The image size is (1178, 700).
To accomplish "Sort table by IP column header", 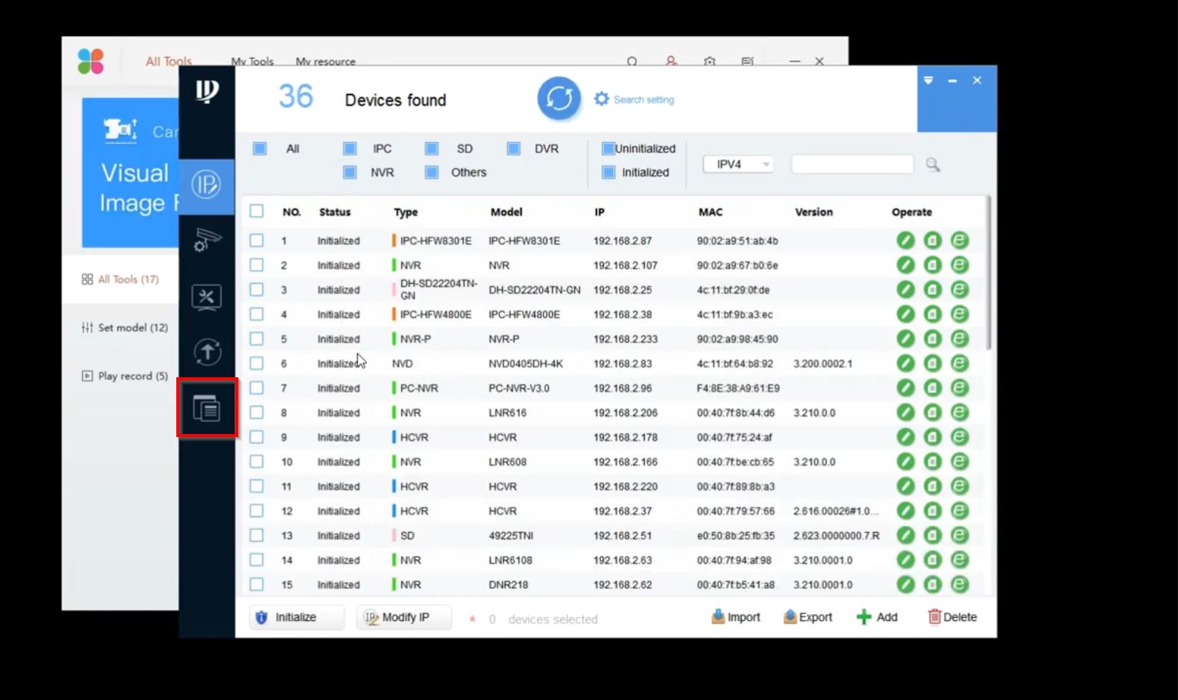I will pos(599,212).
